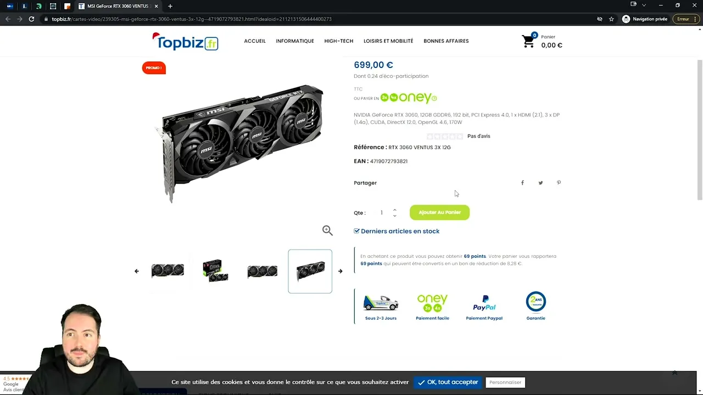Decrease quantity with the down arrow

[394, 216]
